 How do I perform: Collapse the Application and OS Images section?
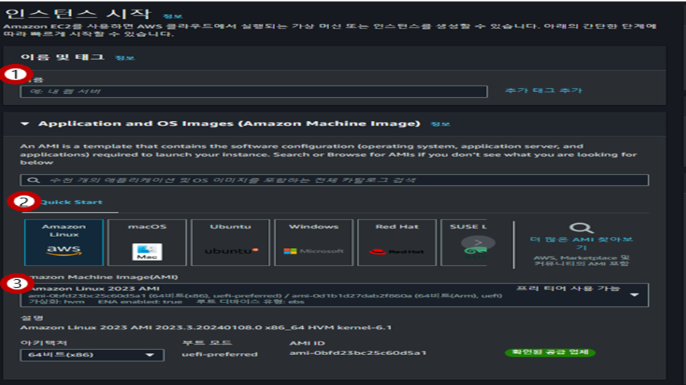pos(25,124)
